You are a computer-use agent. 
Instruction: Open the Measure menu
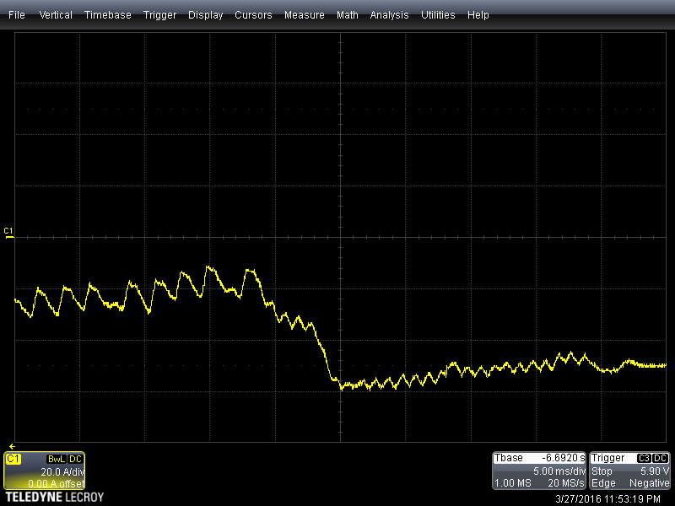[305, 15]
